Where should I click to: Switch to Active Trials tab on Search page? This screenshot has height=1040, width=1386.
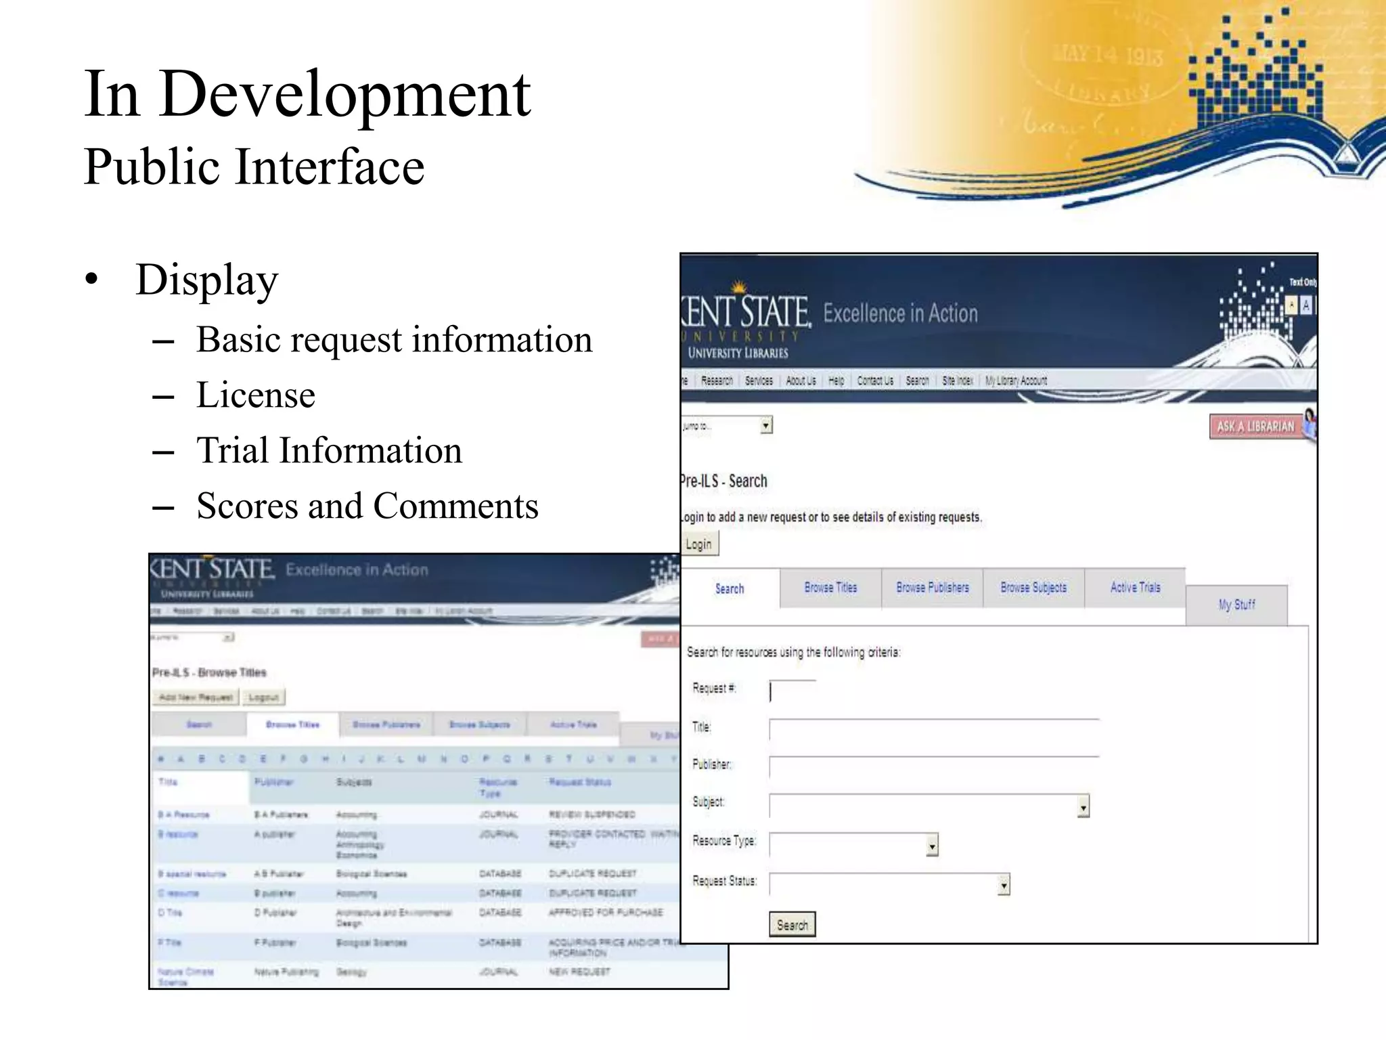[x=1135, y=587]
